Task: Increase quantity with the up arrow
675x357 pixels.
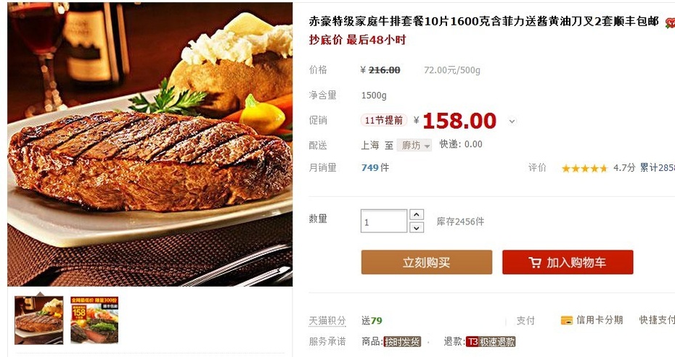Action: point(417,214)
